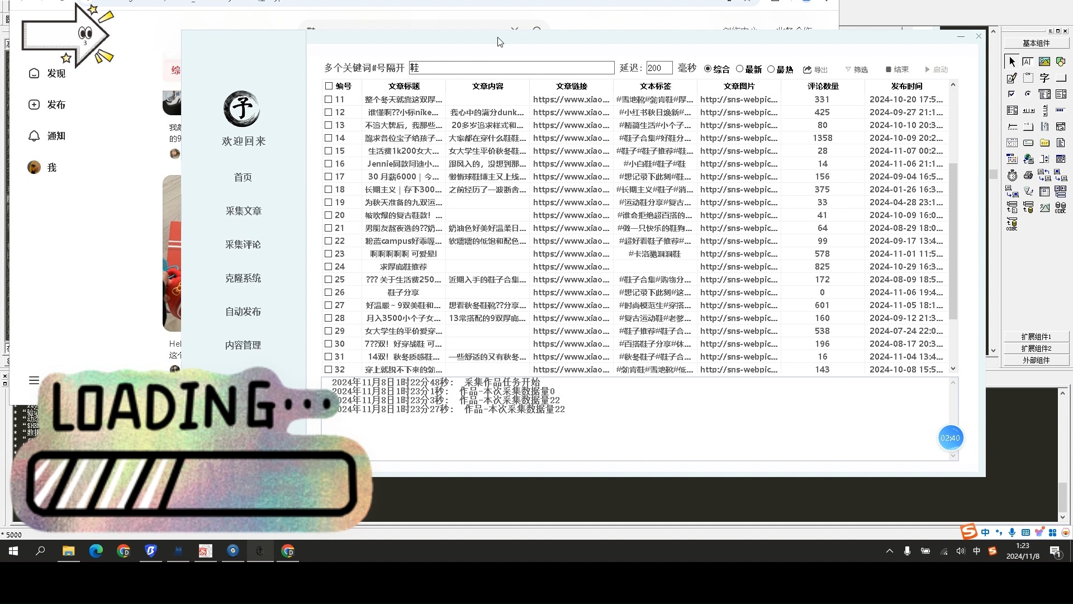1073x604 pixels.
Task: Toggle the select-all checkbox beside 编号 header
Action: click(x=329, y=86)
